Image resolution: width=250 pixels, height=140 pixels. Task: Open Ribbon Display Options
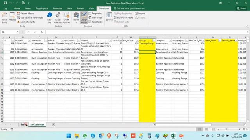220,3
